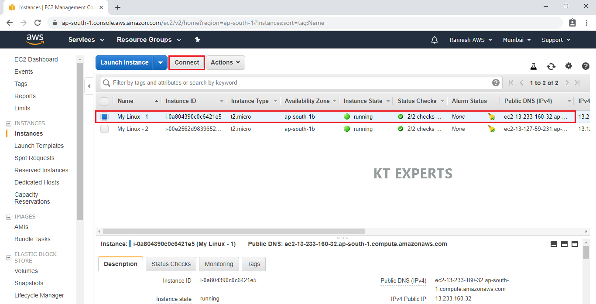Open the Actions dropdown
The image size is (596, 304).
coord(226,62)
